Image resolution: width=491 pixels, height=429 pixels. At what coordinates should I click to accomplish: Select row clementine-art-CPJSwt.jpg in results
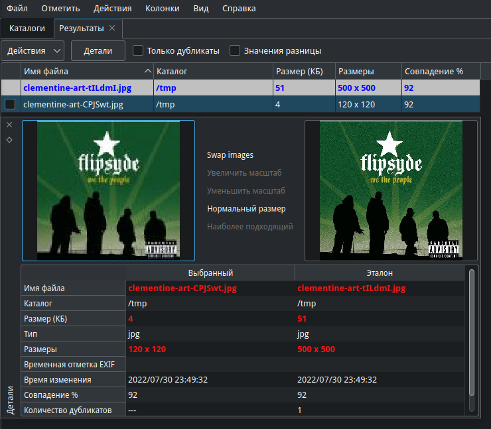tap(240, 104)
